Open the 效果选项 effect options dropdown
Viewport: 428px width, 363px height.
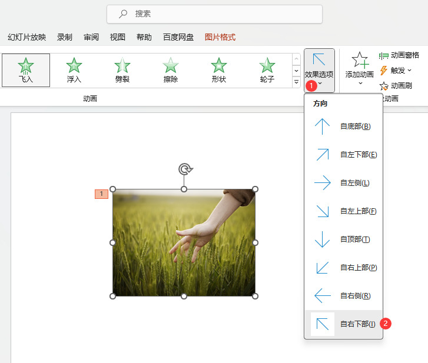click(x=319, y=71)
